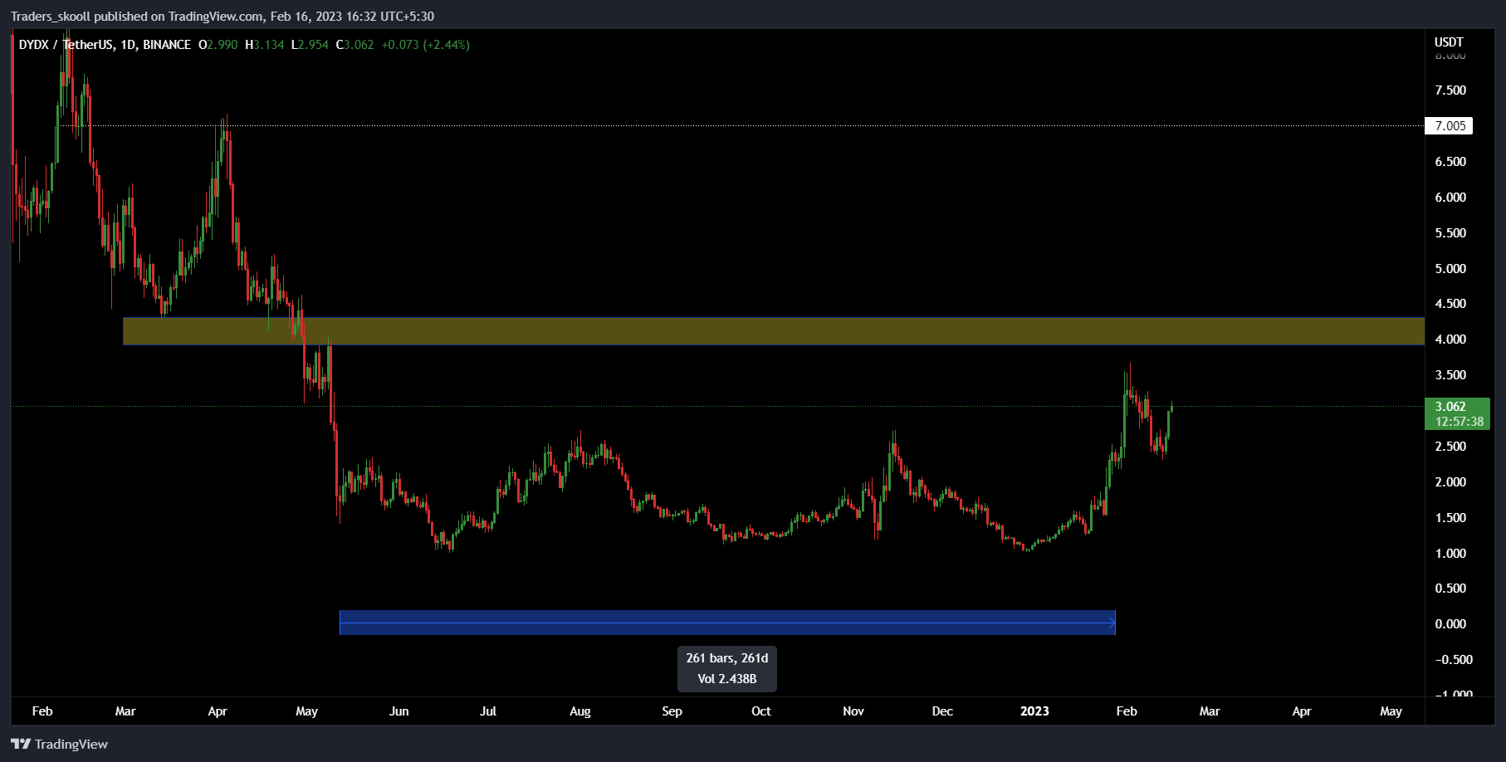Click the 1.000 price axis level
The height and width of the screenshot is (762, 1506).
[x=1450, y=554]
